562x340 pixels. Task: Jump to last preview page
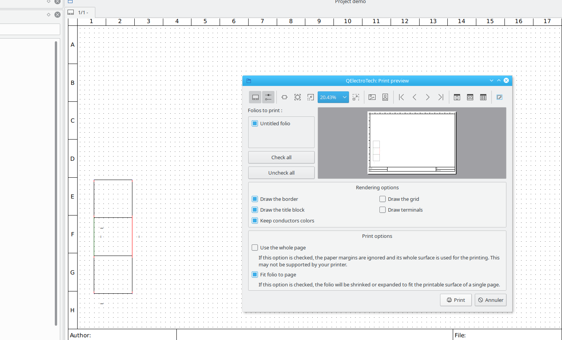point(441,97)
